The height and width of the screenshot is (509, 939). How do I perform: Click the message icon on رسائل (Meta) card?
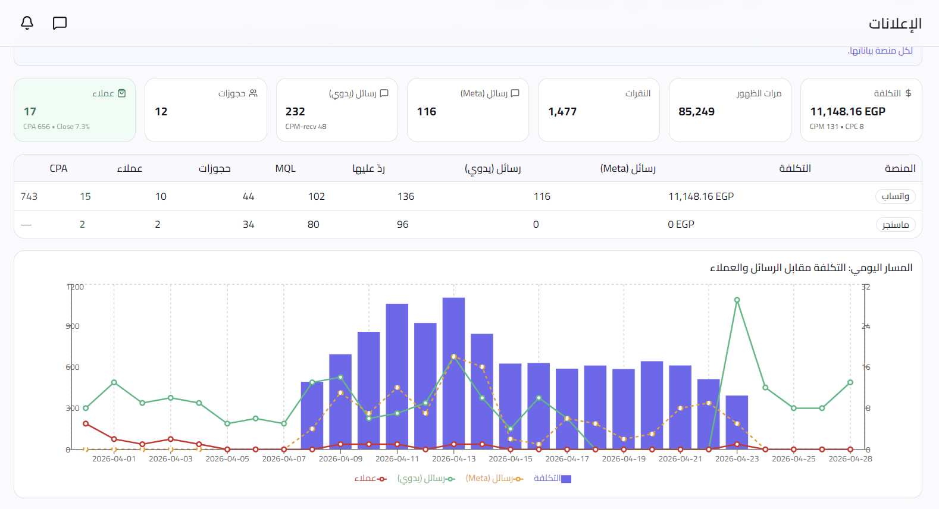point(515,93)
